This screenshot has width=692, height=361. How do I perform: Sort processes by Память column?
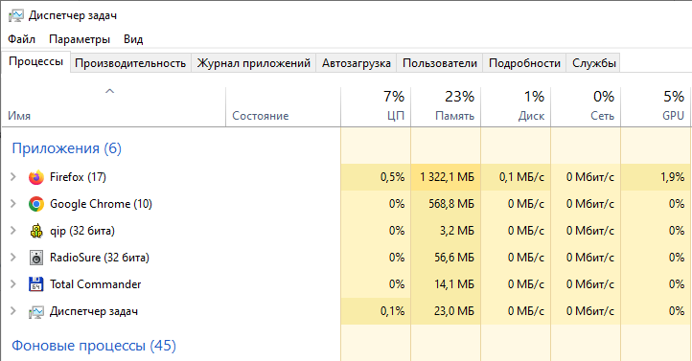[x=446, y=106]
